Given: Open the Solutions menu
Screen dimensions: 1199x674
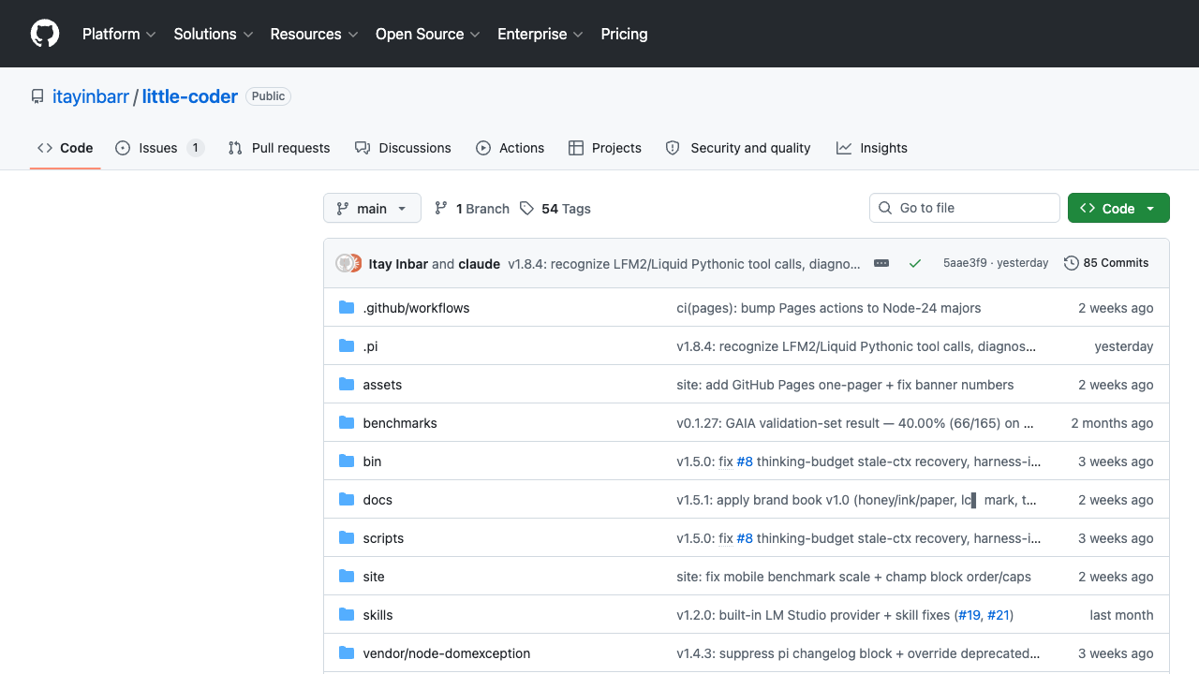Looking at the screenshot, I should pos(214,34).
